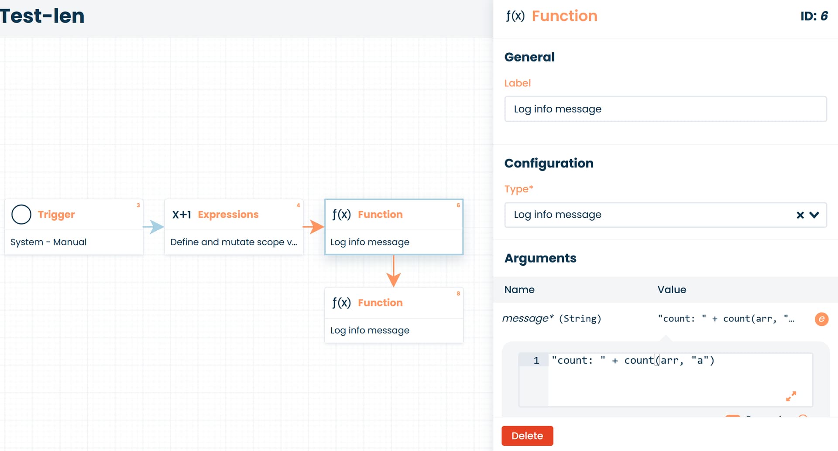838x451 pixels.
Task: Open the Type dropdown chevron
Action: point(814,215)
